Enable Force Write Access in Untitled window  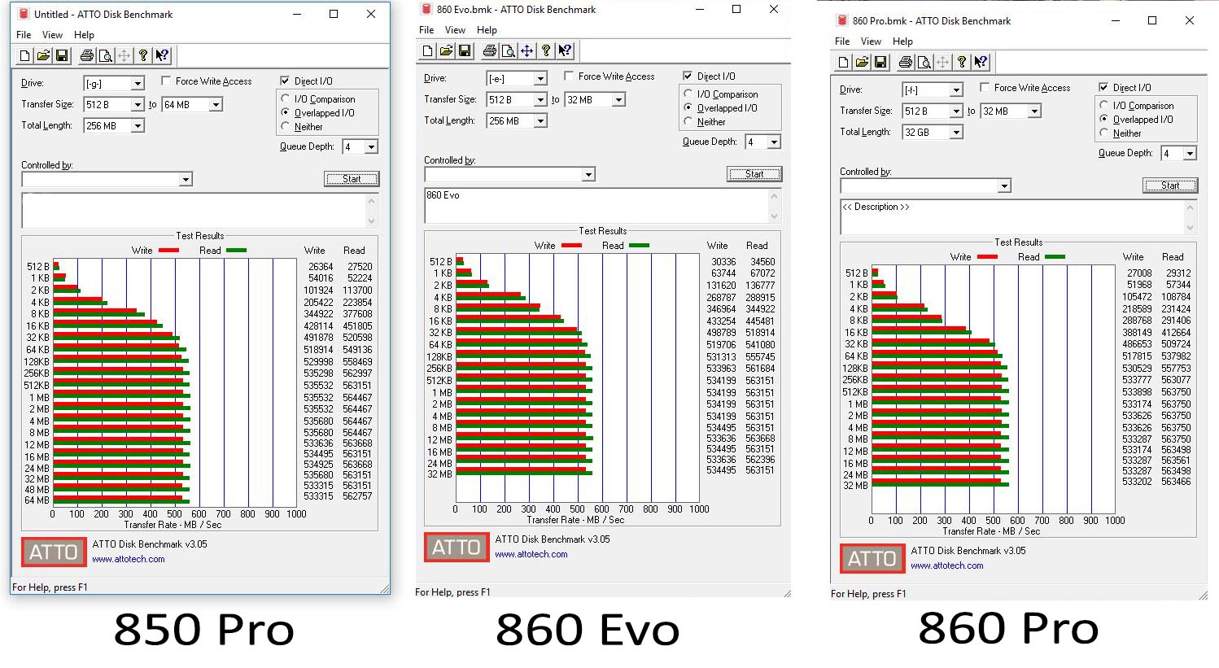167,81
